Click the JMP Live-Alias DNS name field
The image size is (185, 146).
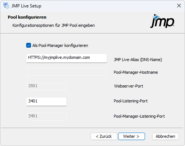pyautogui.click(x=67, y=58)
